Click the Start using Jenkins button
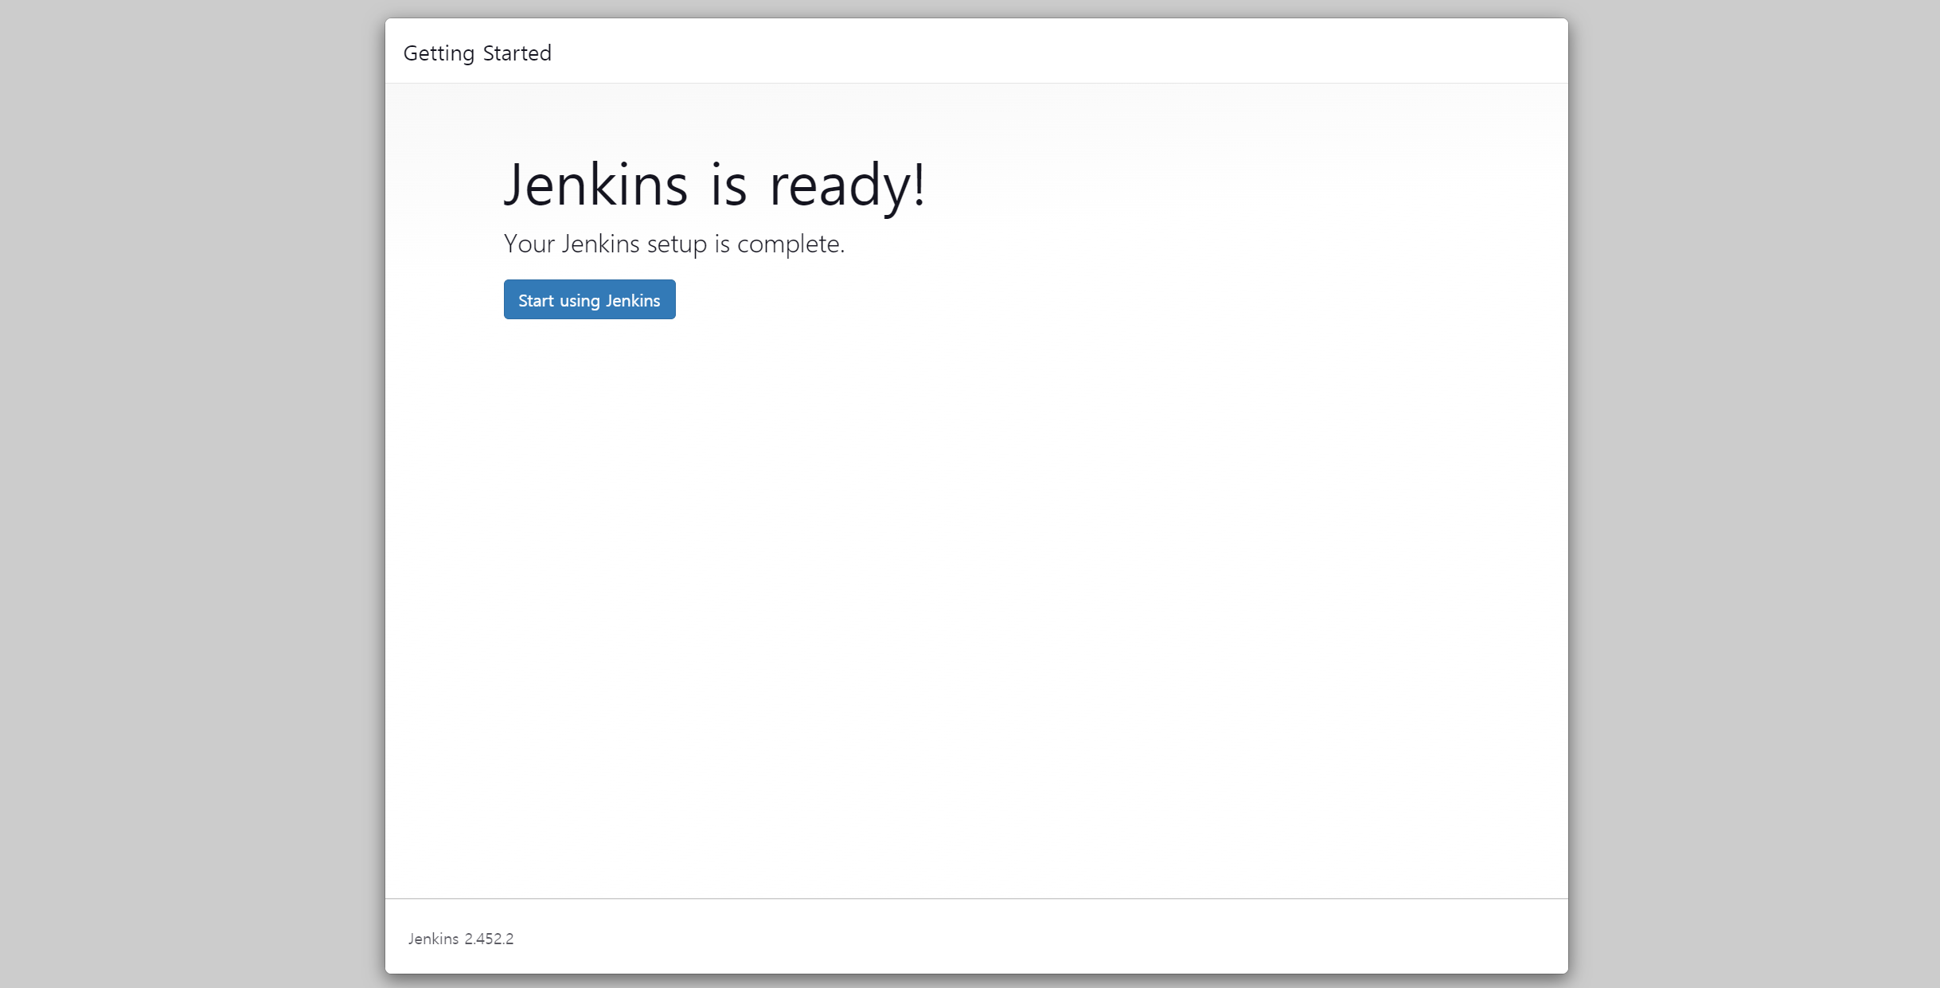This screenshot has width=1940, height=988. [589, 299]
